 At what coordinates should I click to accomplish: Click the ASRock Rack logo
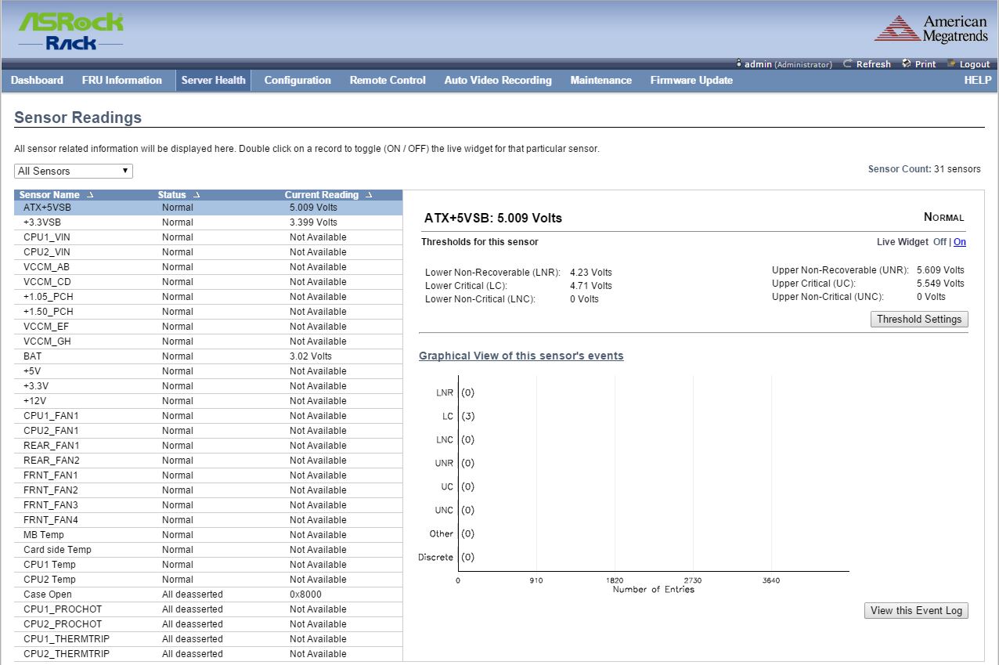[71, 31]
